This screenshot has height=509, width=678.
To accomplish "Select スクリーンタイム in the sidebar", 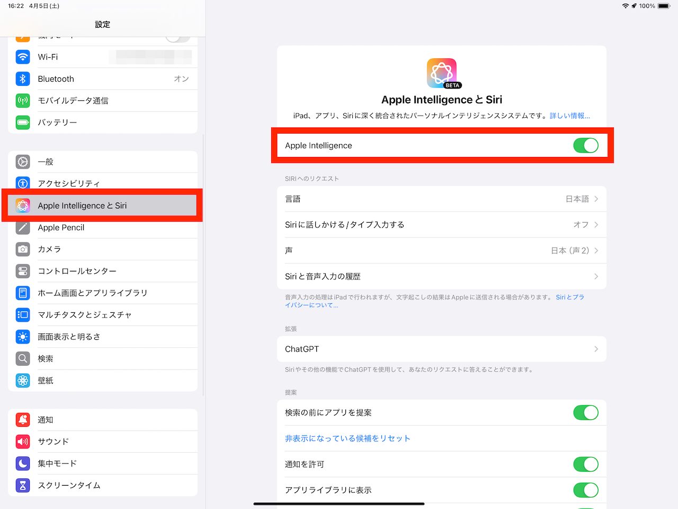I will 103,485.
